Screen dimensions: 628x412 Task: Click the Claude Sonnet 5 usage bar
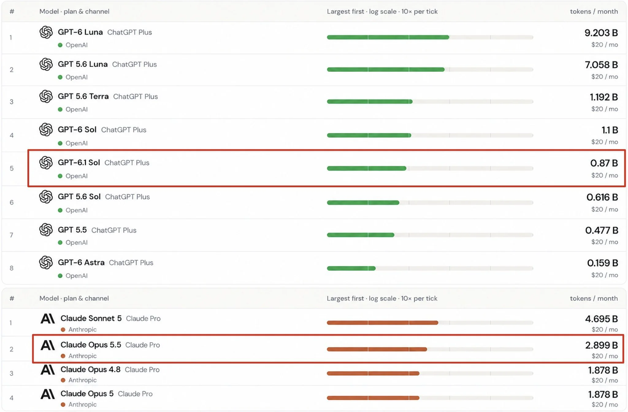click(x=430, y=322)
